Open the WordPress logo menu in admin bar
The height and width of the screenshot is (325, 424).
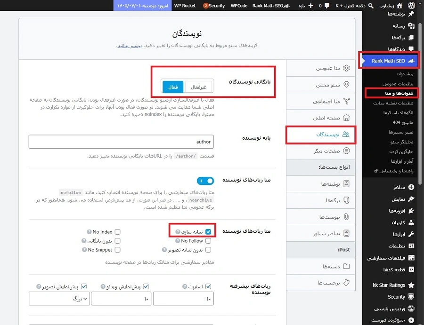(411, 5)
